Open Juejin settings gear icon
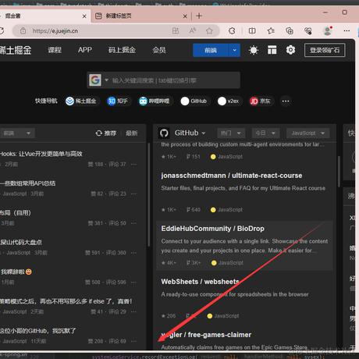 point(290,50)
